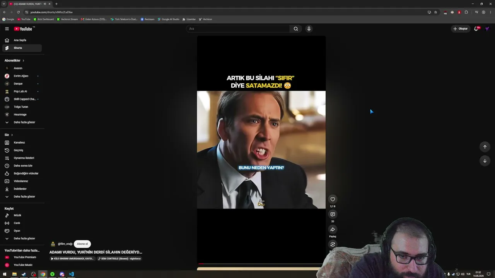Click the search magnifier button
Image resolution: width=495 pixels, height=278 pixels.
(x=296, y=29)
